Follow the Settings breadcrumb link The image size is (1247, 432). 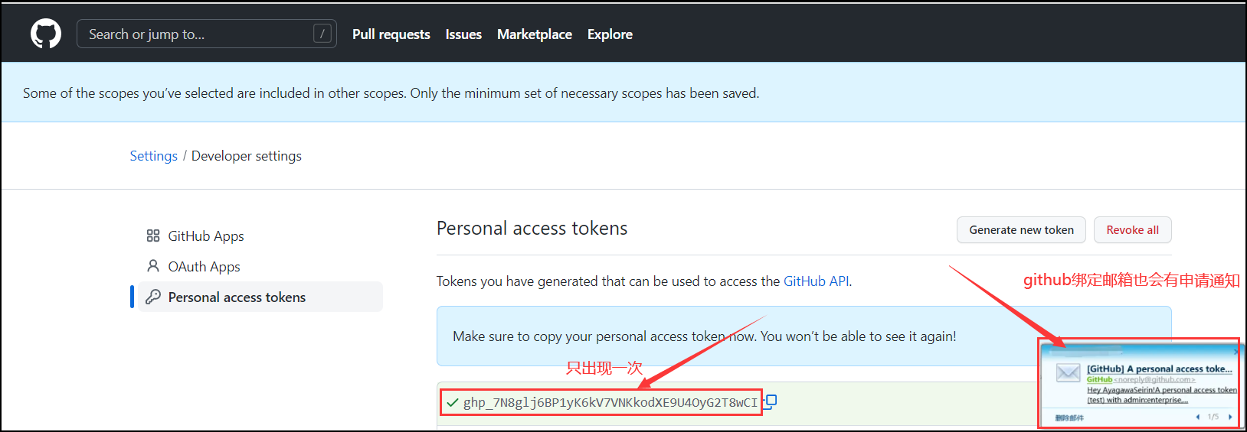[x=153, y=156]
